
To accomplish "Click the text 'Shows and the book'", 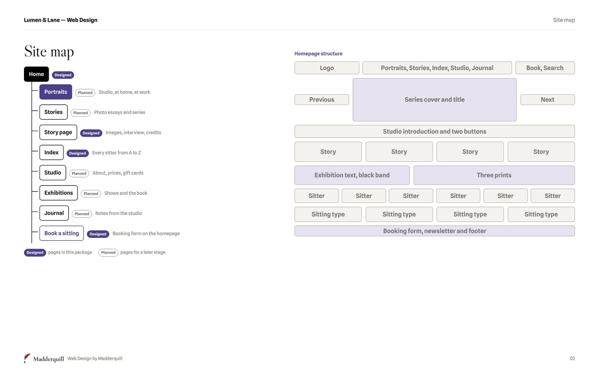I will pos(126,193).
